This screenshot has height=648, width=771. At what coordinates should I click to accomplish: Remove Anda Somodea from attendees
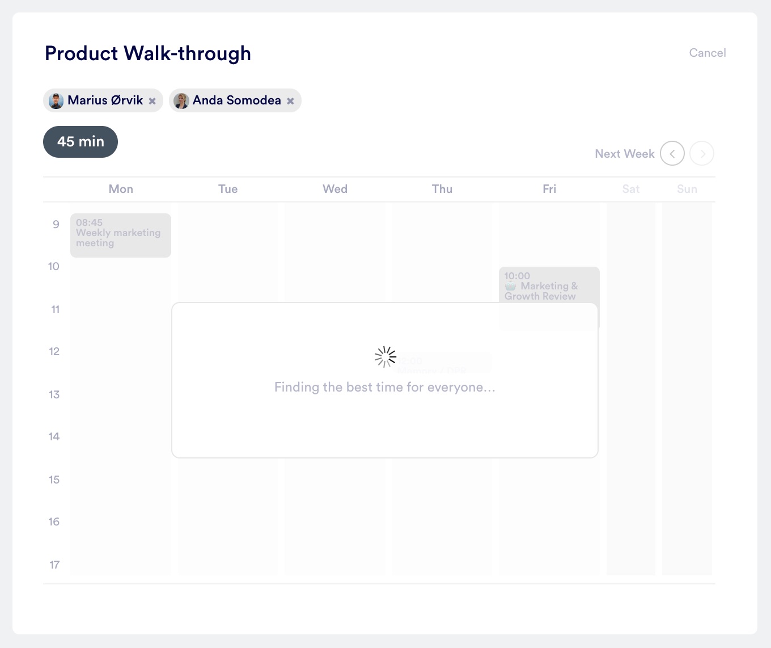tap(290, 101)
